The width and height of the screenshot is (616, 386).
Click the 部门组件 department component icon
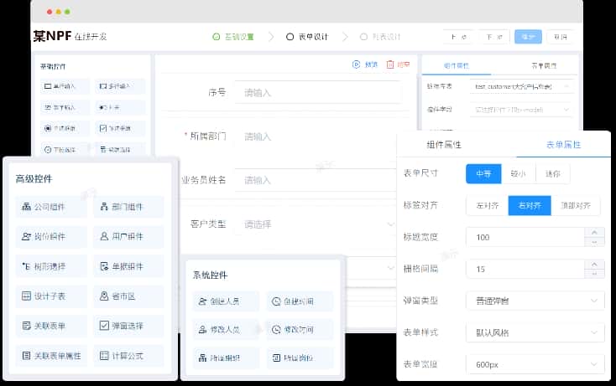coord(102,207)
